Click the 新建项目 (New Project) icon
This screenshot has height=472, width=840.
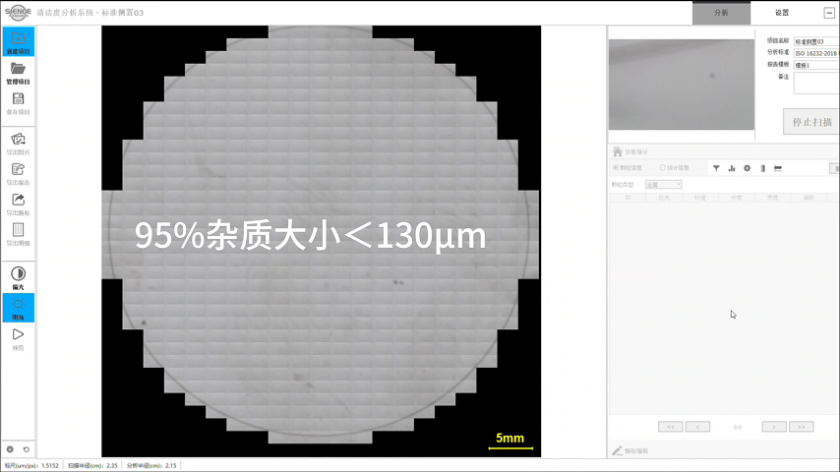tap(18, 39)
